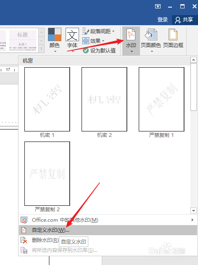Click the 共享 person icon
This screenshot has width=198, height=265.
point(178,20)
